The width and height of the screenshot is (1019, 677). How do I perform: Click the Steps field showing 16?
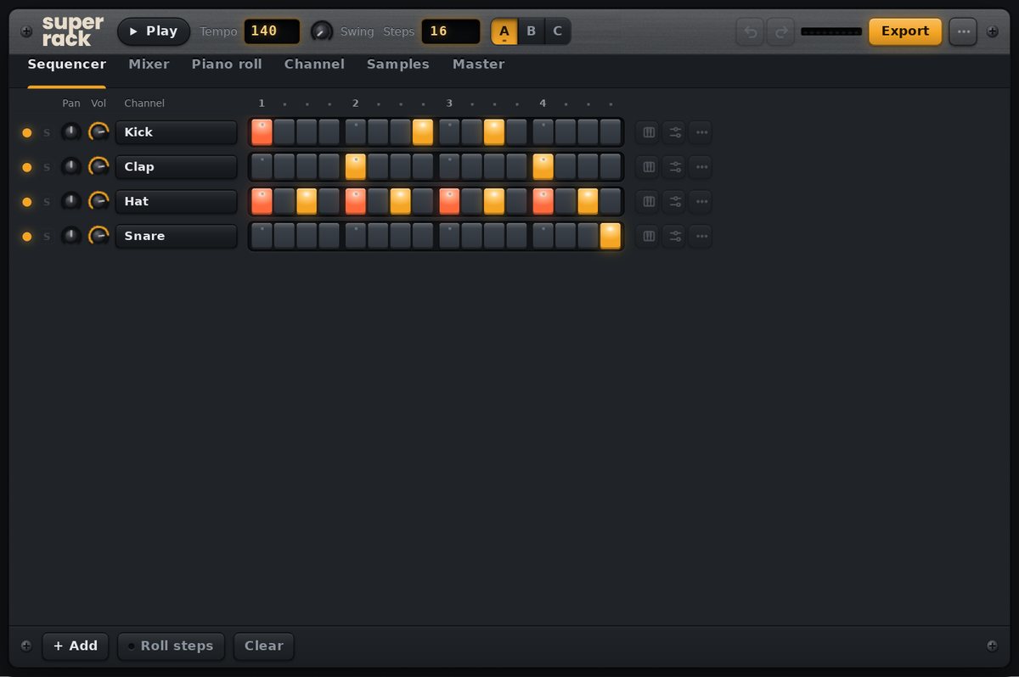click(x=451, y=31)
